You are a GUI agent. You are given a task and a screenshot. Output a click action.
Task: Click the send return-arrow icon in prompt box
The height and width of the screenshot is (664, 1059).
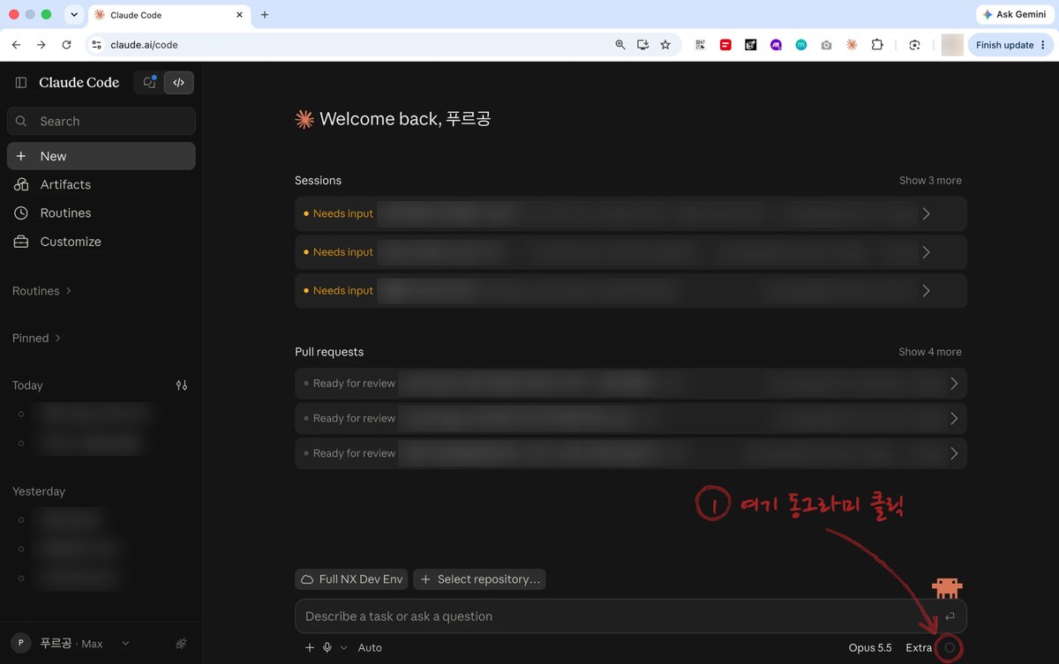(x=950, y=616)
